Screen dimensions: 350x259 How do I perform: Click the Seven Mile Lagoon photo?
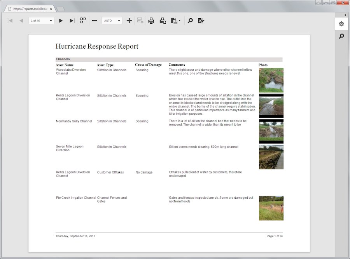click(x=271, y=157)
